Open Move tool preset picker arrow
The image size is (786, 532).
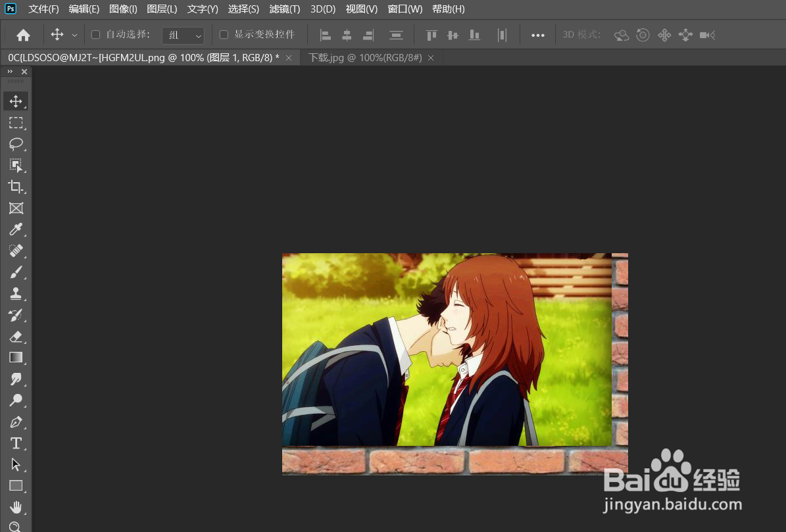[x=74, y=35]
